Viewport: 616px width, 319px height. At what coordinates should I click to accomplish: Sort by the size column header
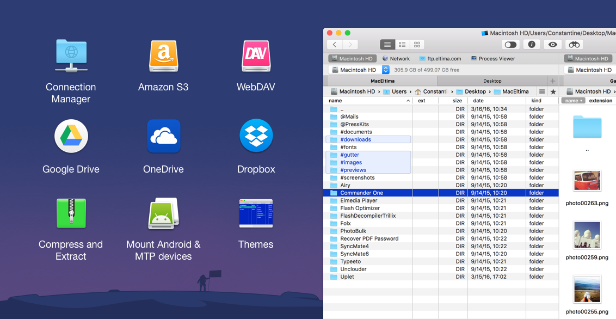[453, 101]
